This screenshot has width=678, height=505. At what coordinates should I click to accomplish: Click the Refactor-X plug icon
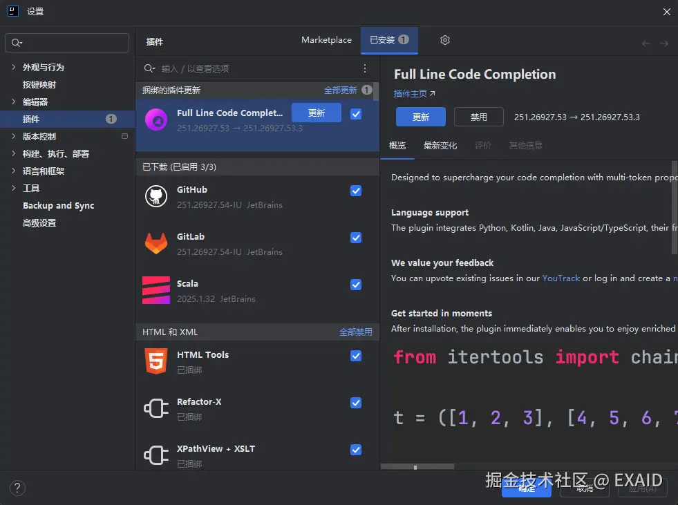tap(156, 408)
